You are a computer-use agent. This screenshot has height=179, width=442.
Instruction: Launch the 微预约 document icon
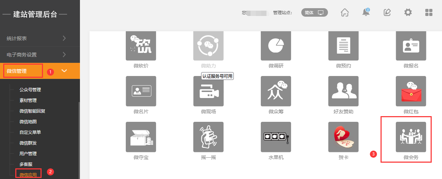pyautogui.click(x=343, y=45)
